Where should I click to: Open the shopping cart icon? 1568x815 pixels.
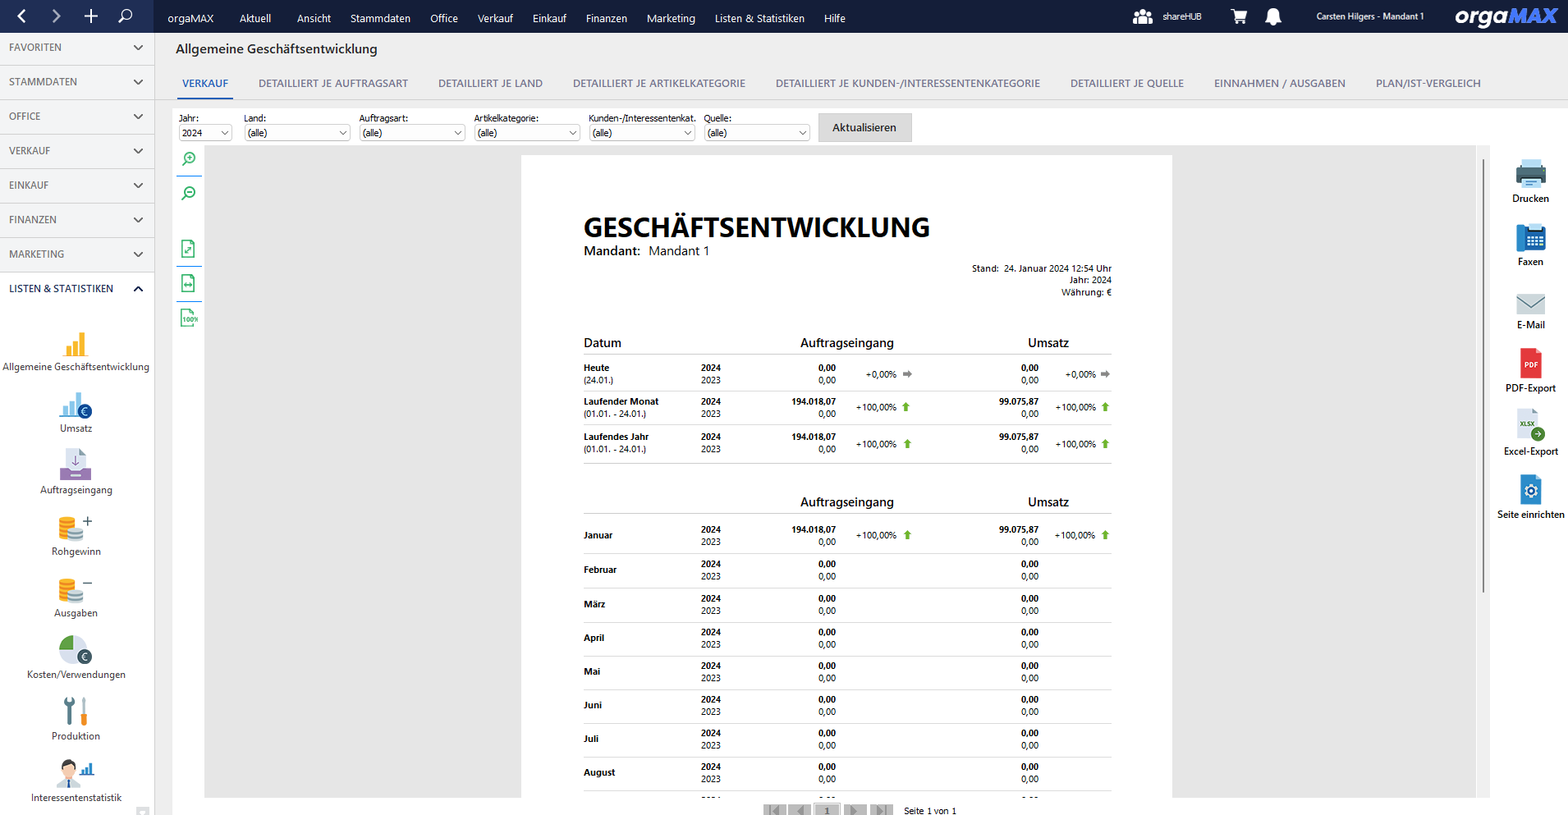pyautogui.click(x=1239, y=17)
